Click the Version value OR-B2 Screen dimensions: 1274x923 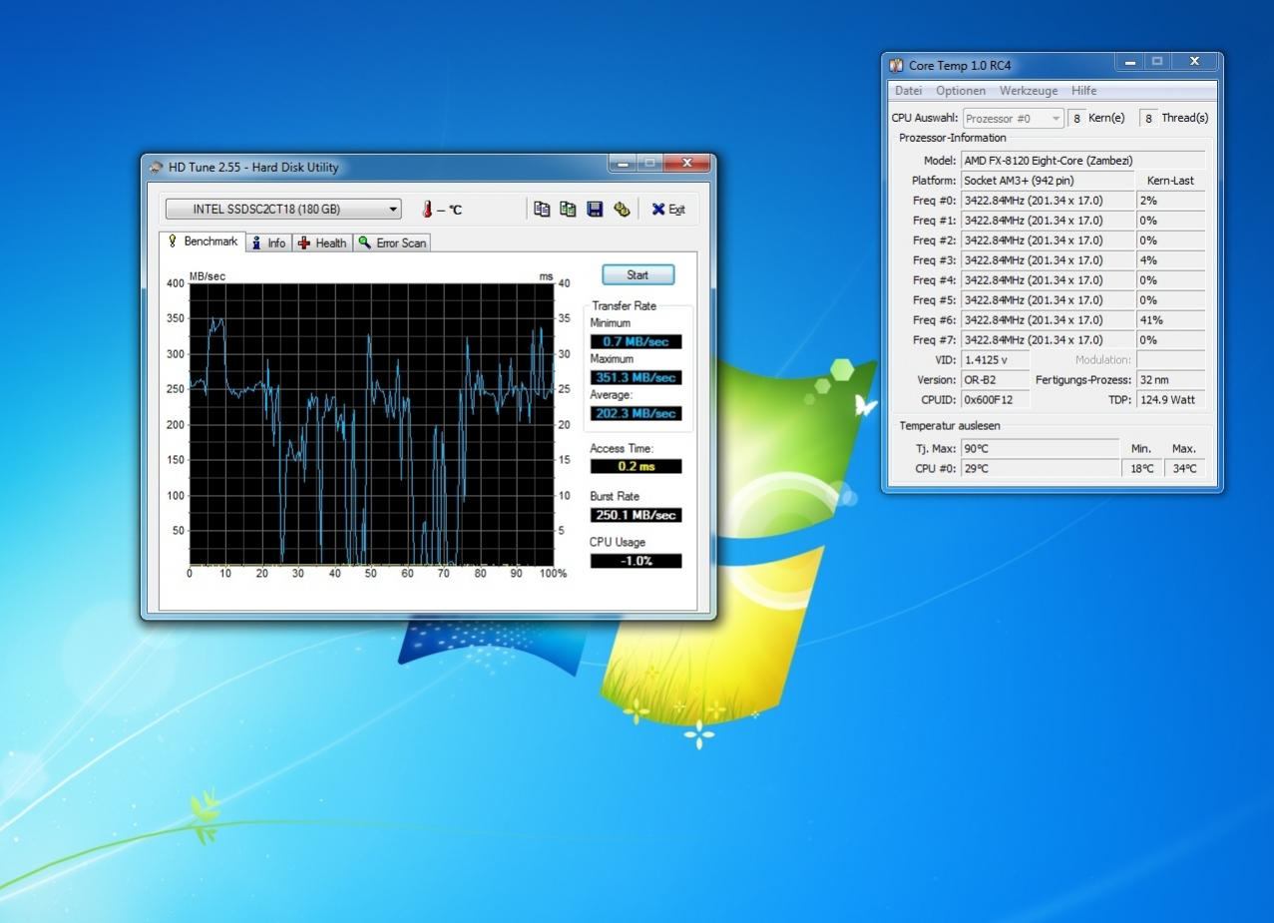[996, 380]
